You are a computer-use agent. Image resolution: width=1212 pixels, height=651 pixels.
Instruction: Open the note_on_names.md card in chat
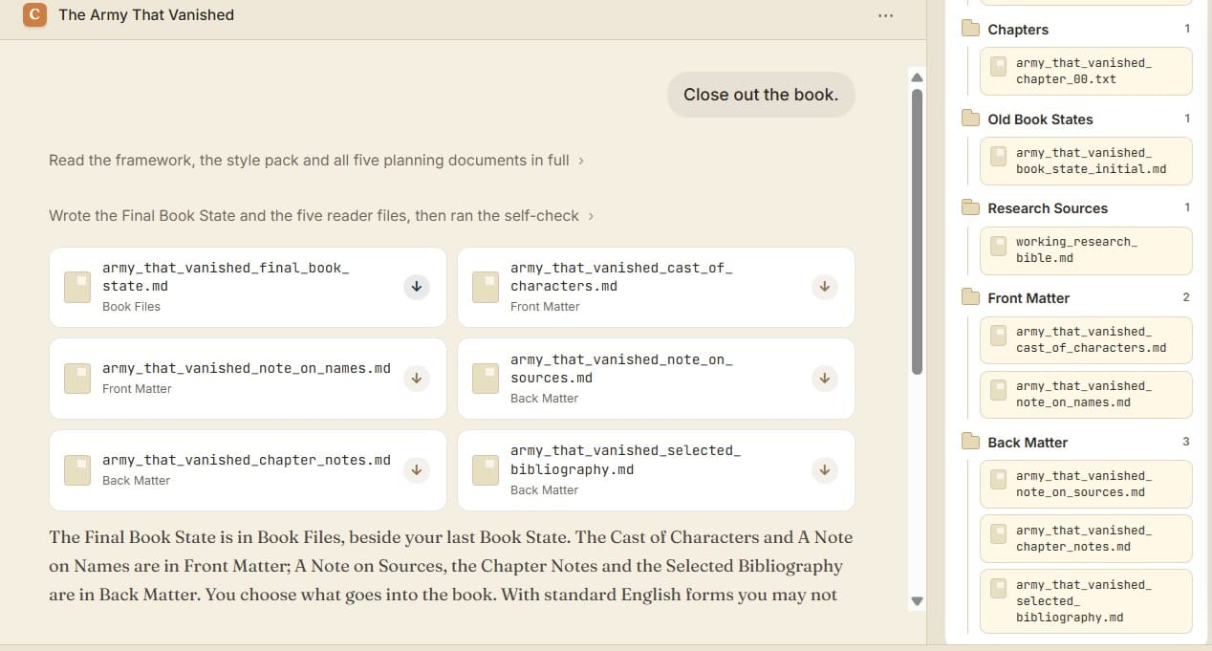tap(248, 379)
